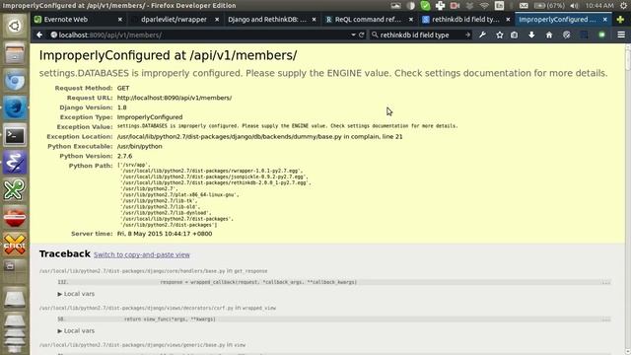Go back with the browser back arrow
Image resolution: width=631 pixels, height=355 pixels.
(x=39, y=35)
